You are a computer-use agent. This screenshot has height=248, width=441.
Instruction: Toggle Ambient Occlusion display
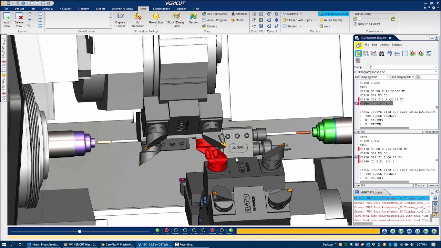click(333, 14)
